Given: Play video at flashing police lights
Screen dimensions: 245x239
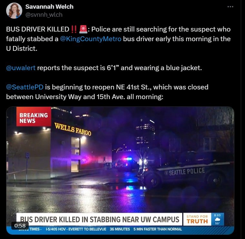Looking at the screenshot, I should click(x=128, y=159).
